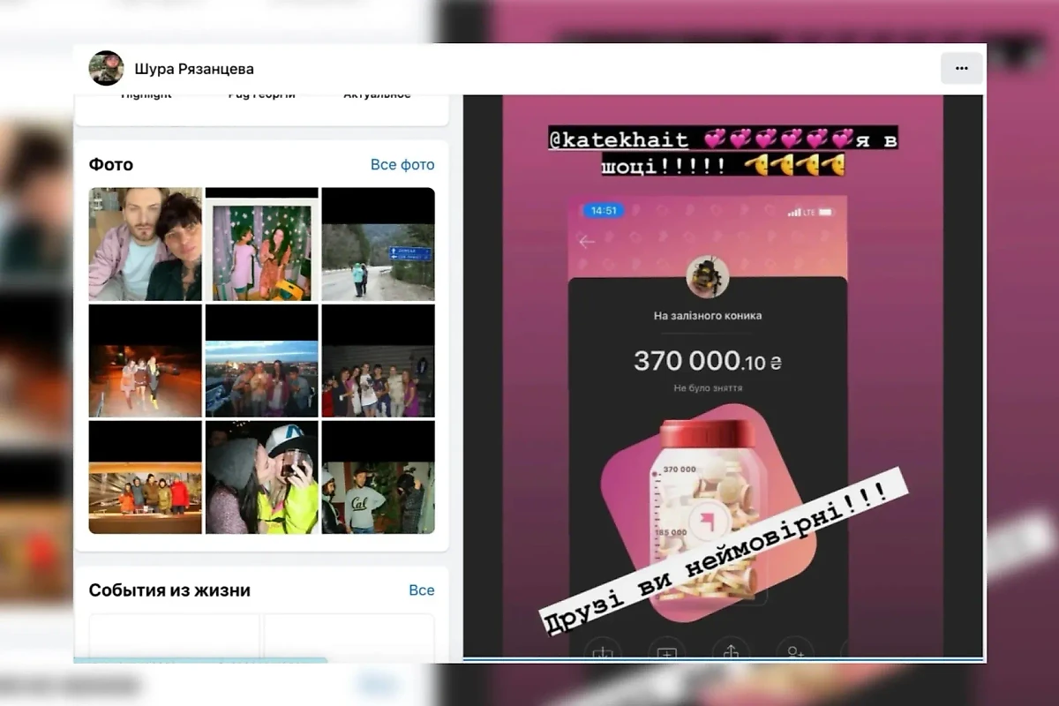Open the two-person selfie with pink jacket
Viewport: 1059px width, 706px height.
[x=146, y=244]
